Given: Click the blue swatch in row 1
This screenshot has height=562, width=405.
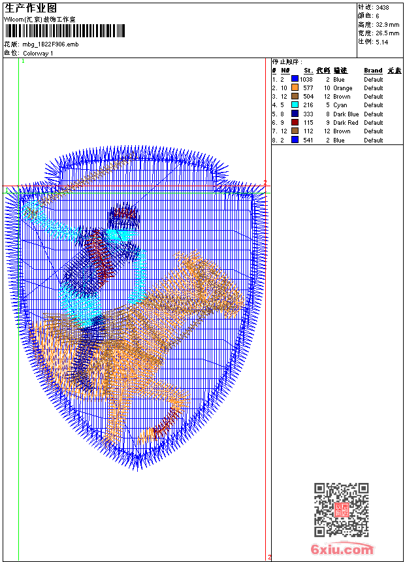Looking at the screenshot, I should coord(295,80).
